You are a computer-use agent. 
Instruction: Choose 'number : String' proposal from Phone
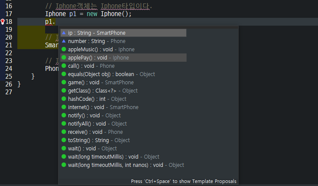[x=123, y=41]
